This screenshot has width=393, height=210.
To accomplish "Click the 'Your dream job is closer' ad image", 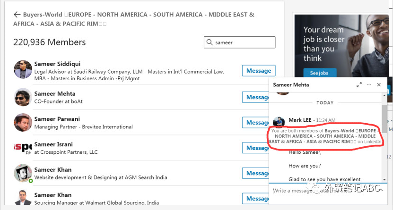I will click(341, 46).
